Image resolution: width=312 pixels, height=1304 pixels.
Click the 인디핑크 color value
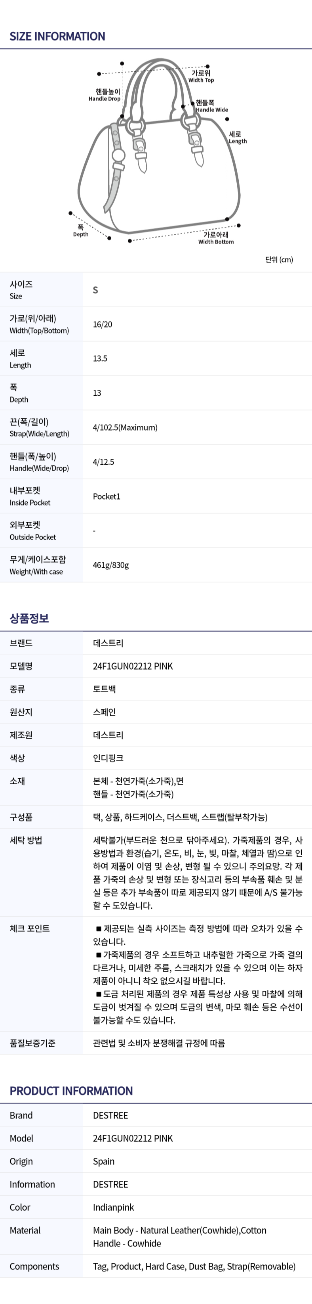pyautogui.click(x=108, y=758)
